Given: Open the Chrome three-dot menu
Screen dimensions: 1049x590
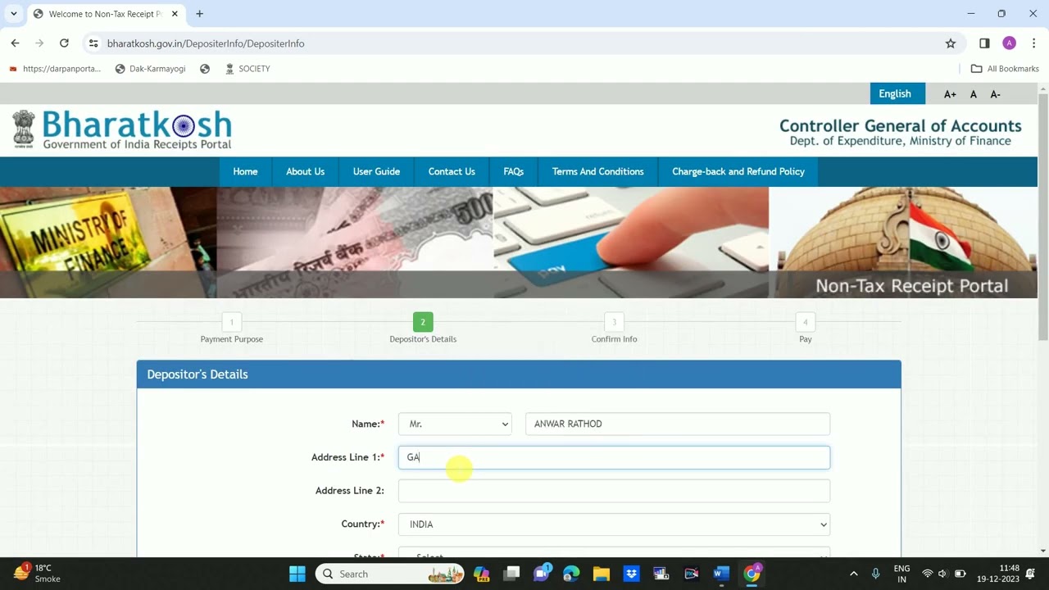Looking at the screenshot, I should (x=1033, y=43).
